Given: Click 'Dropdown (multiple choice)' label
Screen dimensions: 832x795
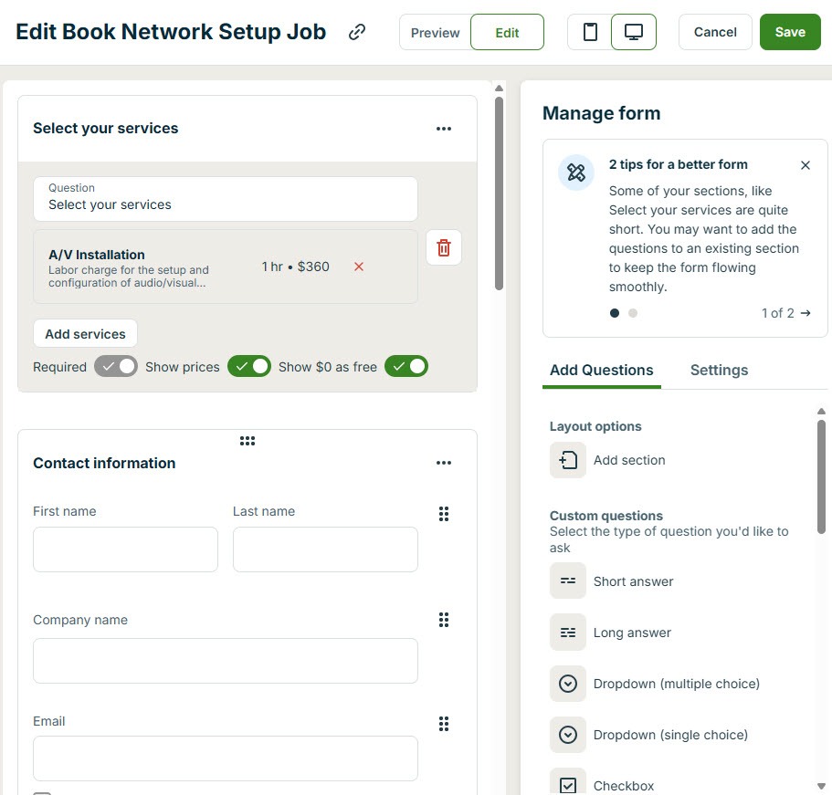Looking at the screenshot, I should (x=676, y=684).
